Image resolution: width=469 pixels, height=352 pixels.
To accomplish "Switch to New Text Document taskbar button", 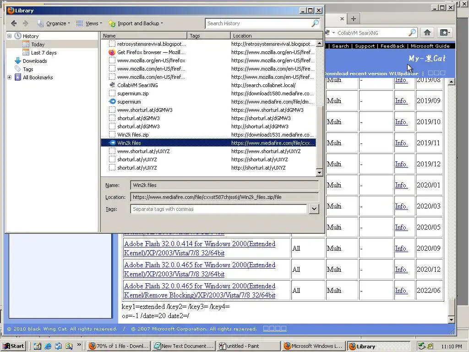I will [184, 346].
